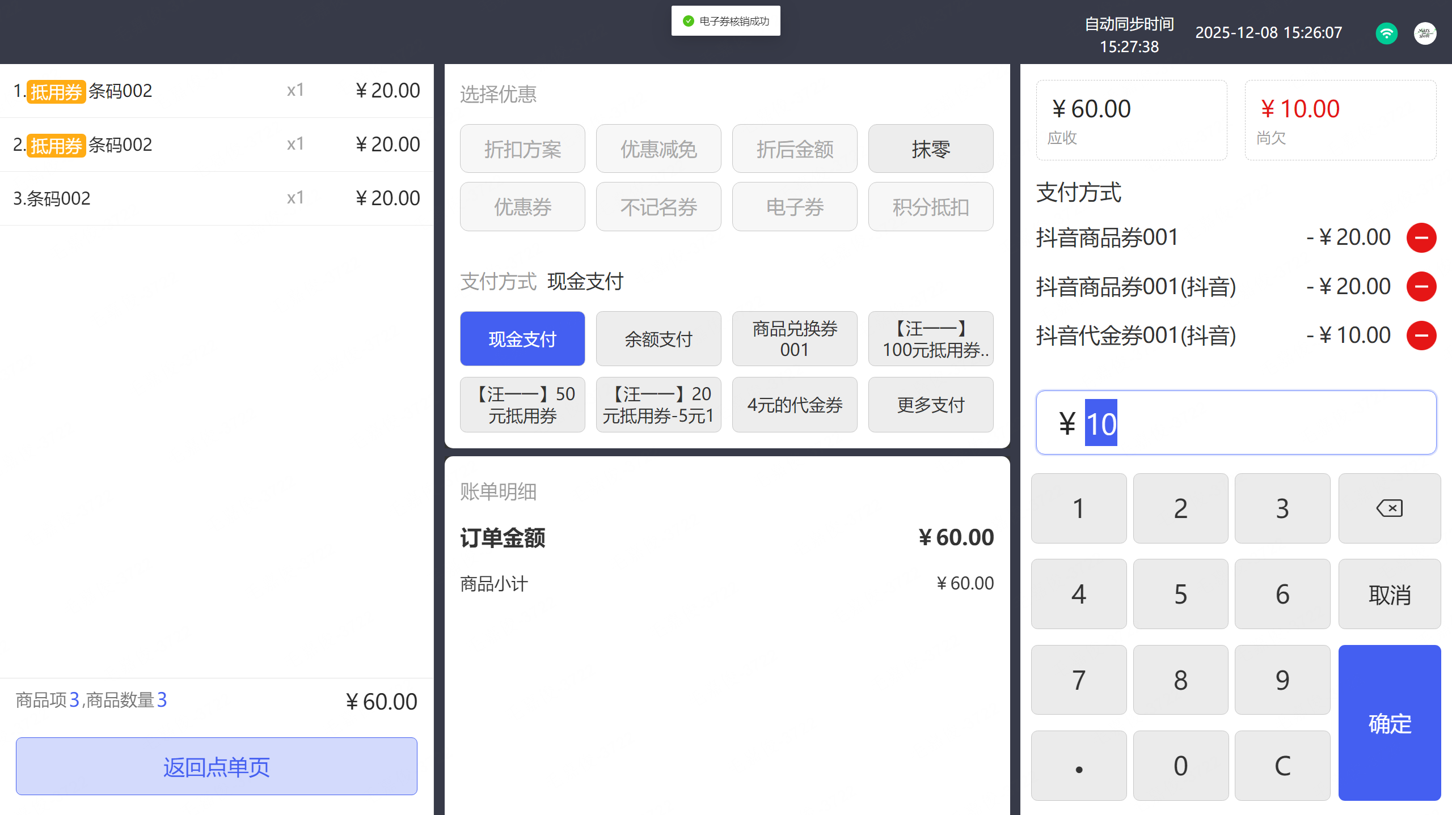The image size is (1452, 815).
Task: Expand 更多支付 payment options
Action: coord(930,405)
